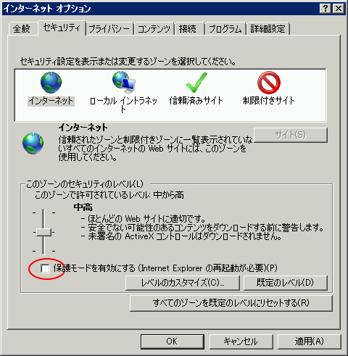Click the 既定のレベル(D) button
The image size is (348, 356).
(x=286, y=283)
